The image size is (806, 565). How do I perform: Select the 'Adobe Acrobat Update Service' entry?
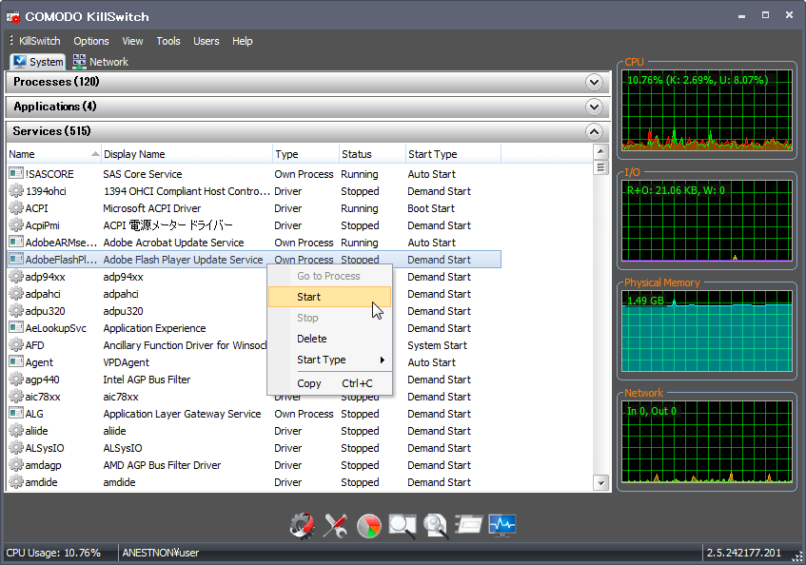[173, 243]
